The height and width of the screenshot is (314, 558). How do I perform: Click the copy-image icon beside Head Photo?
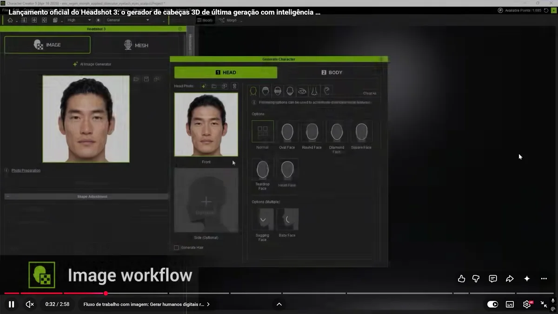[224, 86]
